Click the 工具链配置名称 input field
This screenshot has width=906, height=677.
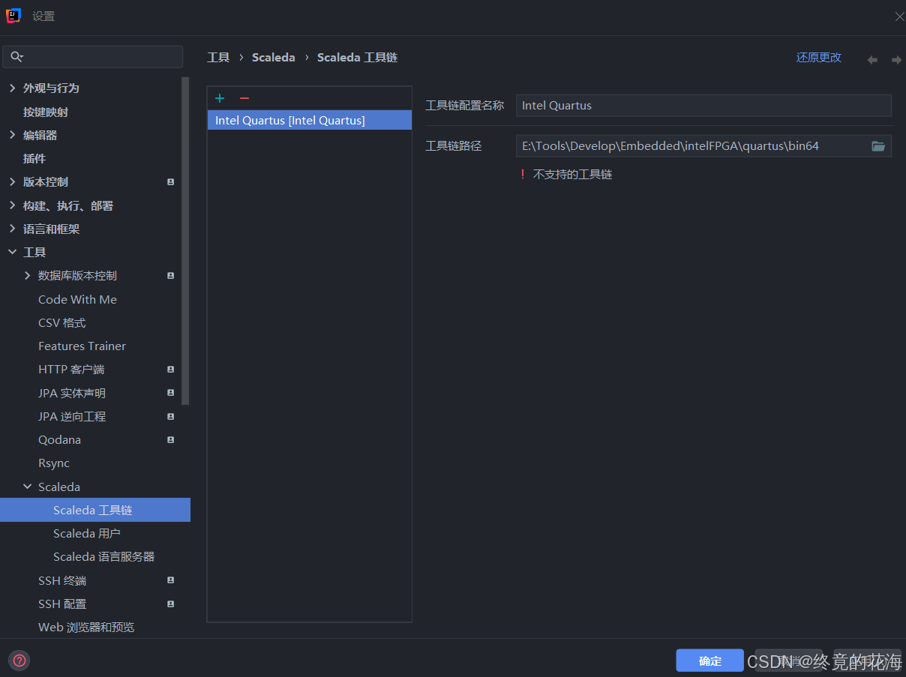pyautogui.click(x=703, y=106)
